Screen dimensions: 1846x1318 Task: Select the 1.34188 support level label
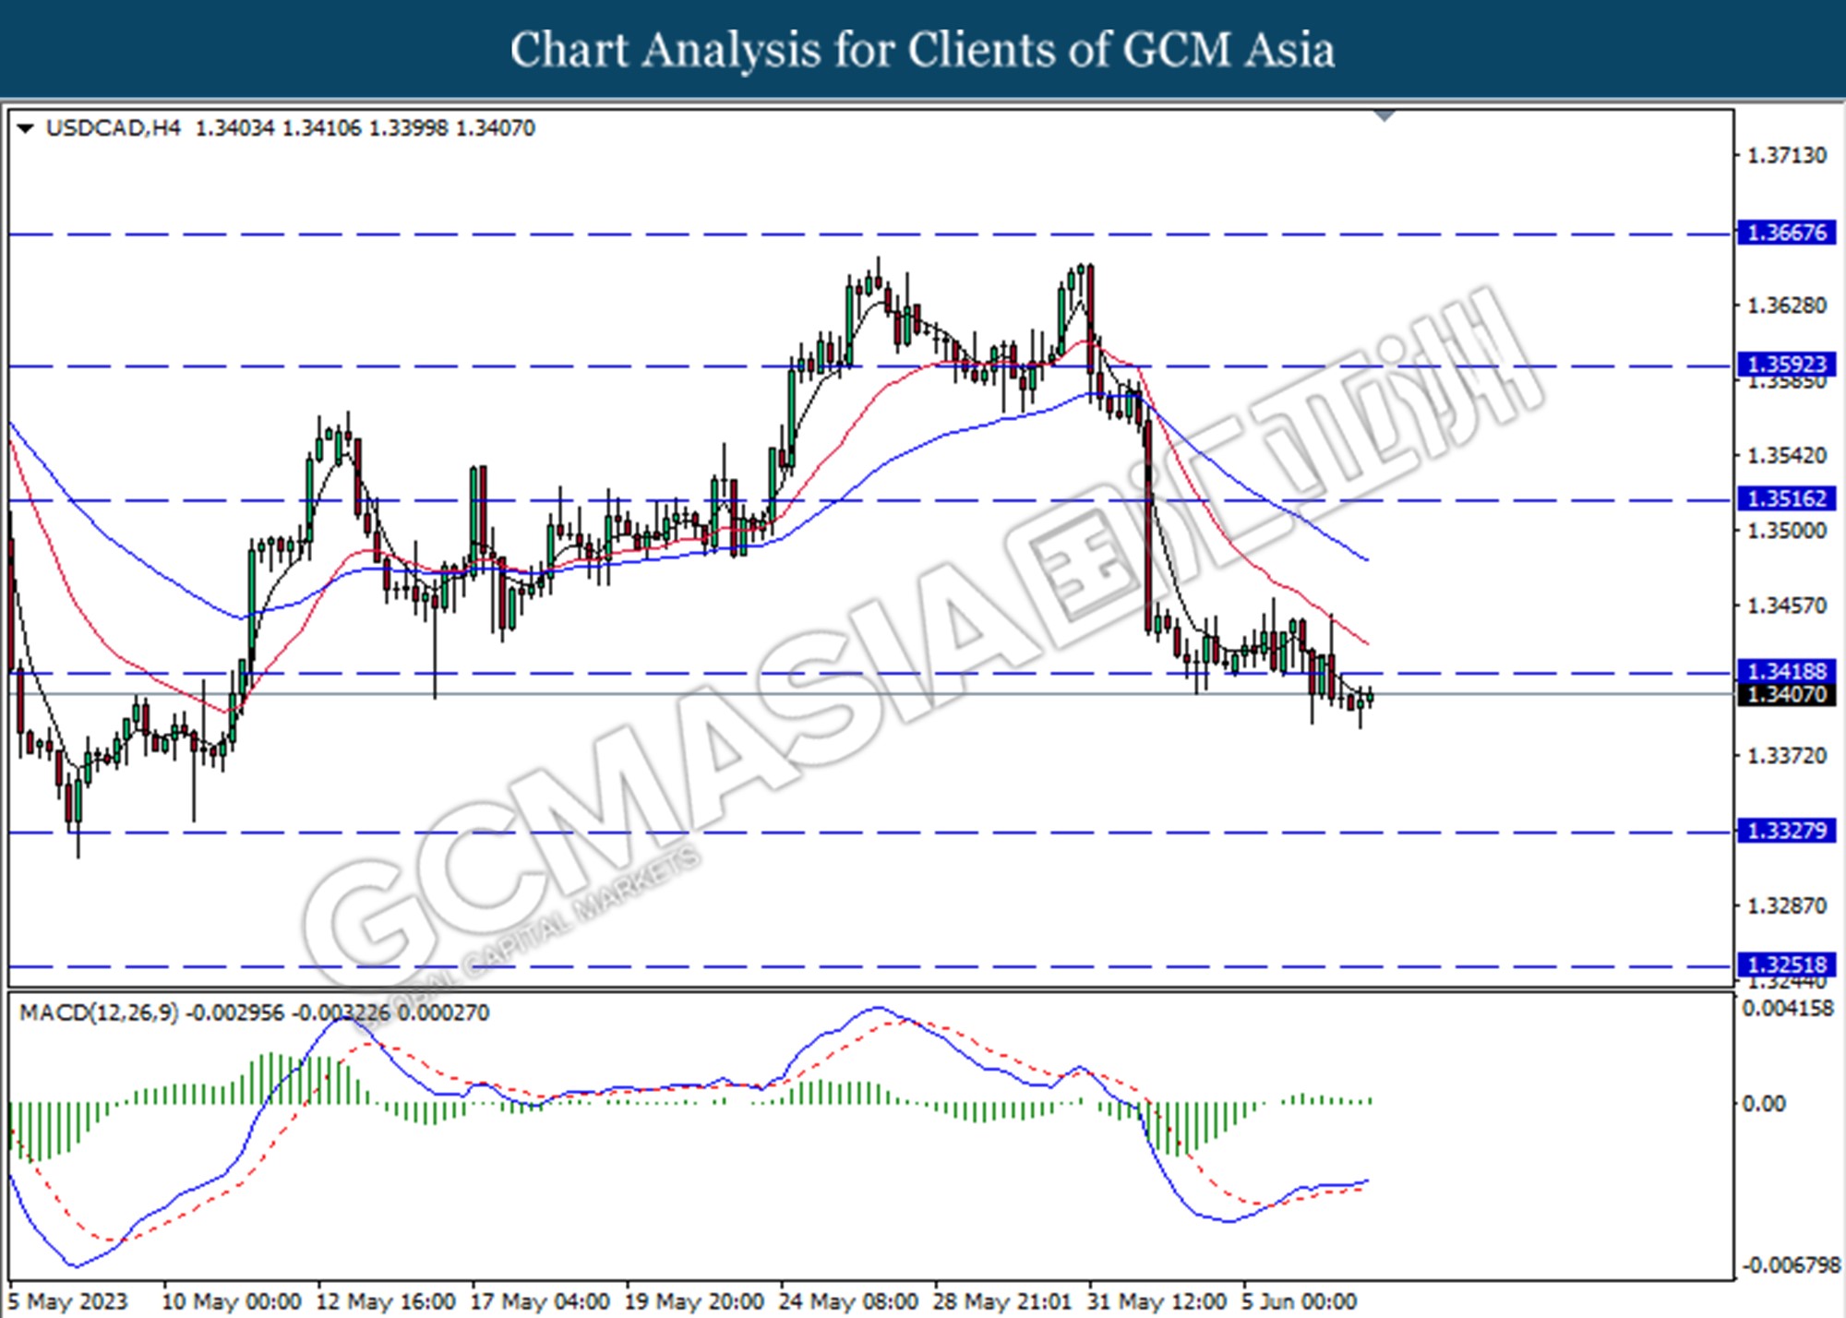click(1787, 671)
